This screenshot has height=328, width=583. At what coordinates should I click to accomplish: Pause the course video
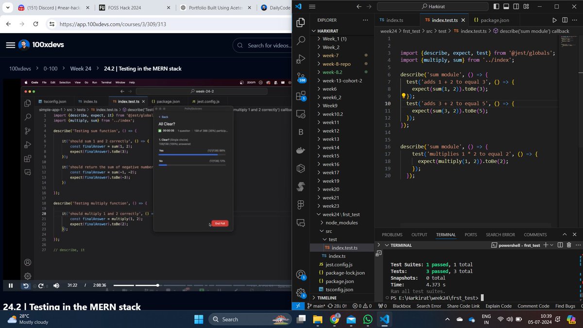10,285
